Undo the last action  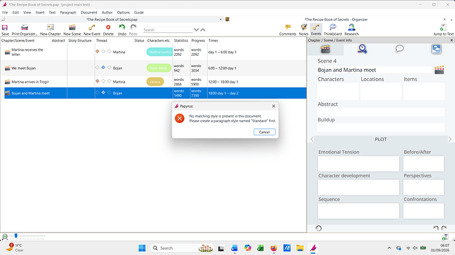coord(122,30)
